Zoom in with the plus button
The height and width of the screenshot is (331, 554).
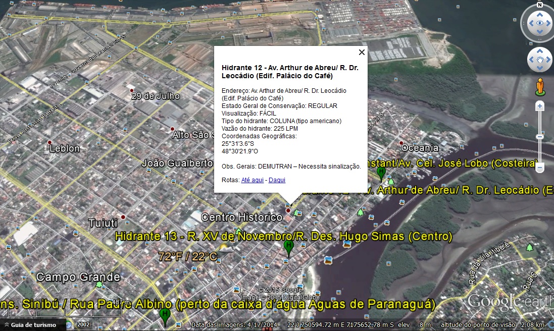540,106
